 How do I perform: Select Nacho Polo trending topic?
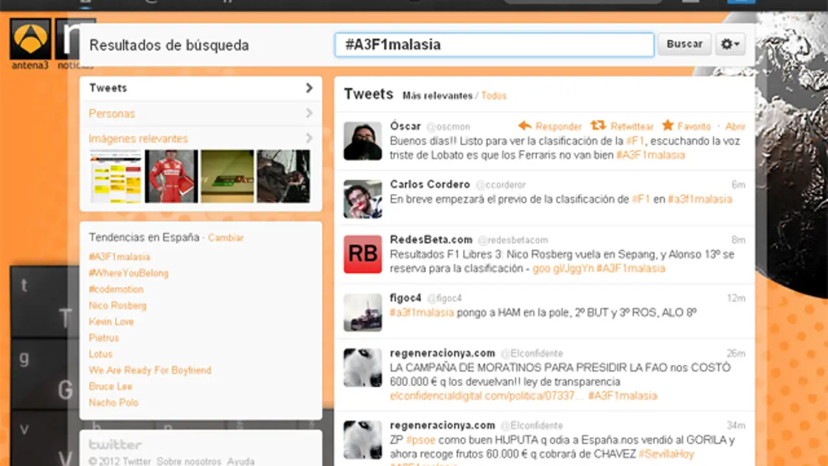click(114, 403)
